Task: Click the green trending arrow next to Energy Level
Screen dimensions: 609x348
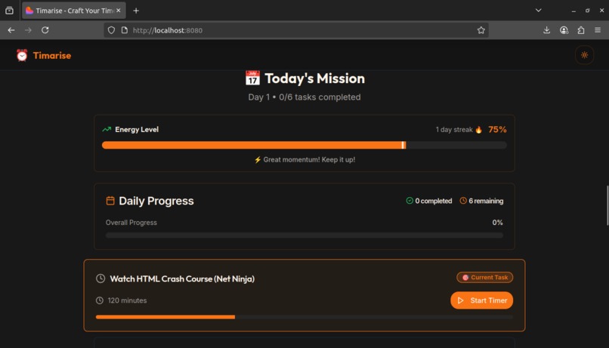Action: (x=107, y=129)
